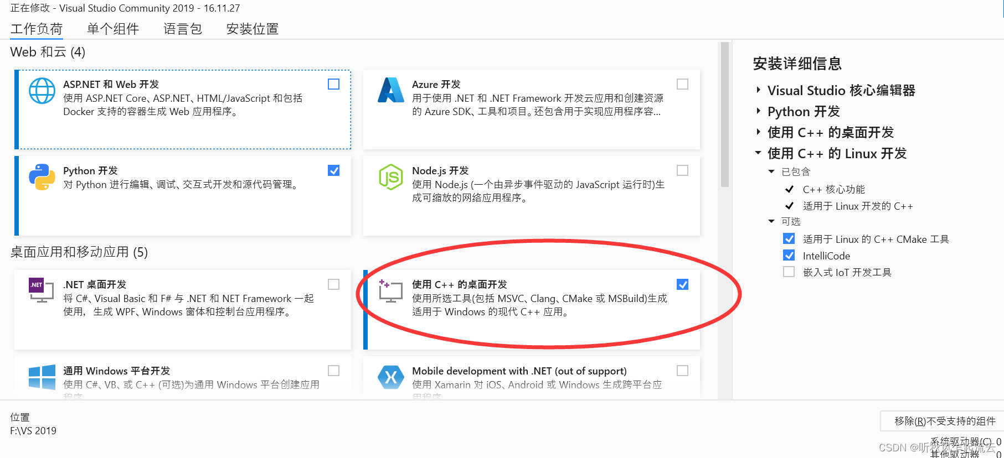1004x458 pixels.
Task: Click the Node.js hexagon logo icon
Action: tap(391, 177)
